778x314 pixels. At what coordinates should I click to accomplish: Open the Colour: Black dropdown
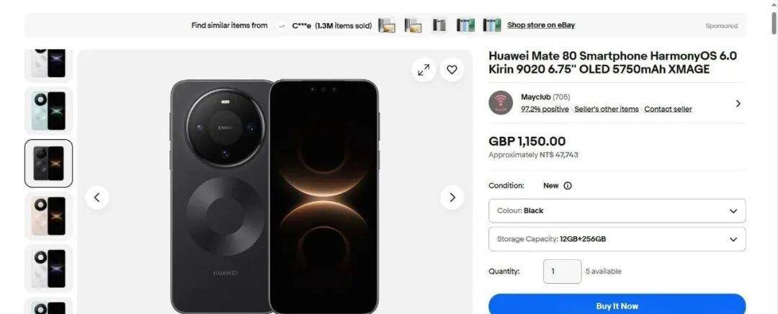617,211
